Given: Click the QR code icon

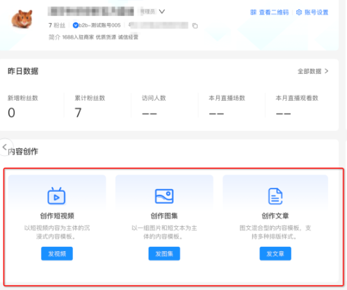Looking at the screenshot, I should point(253,13).
